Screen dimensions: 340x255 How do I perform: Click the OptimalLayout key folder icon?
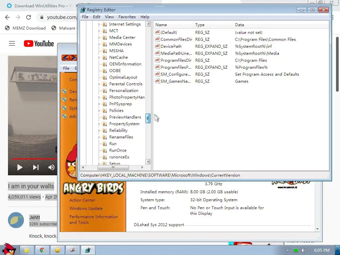coord(105,77)
